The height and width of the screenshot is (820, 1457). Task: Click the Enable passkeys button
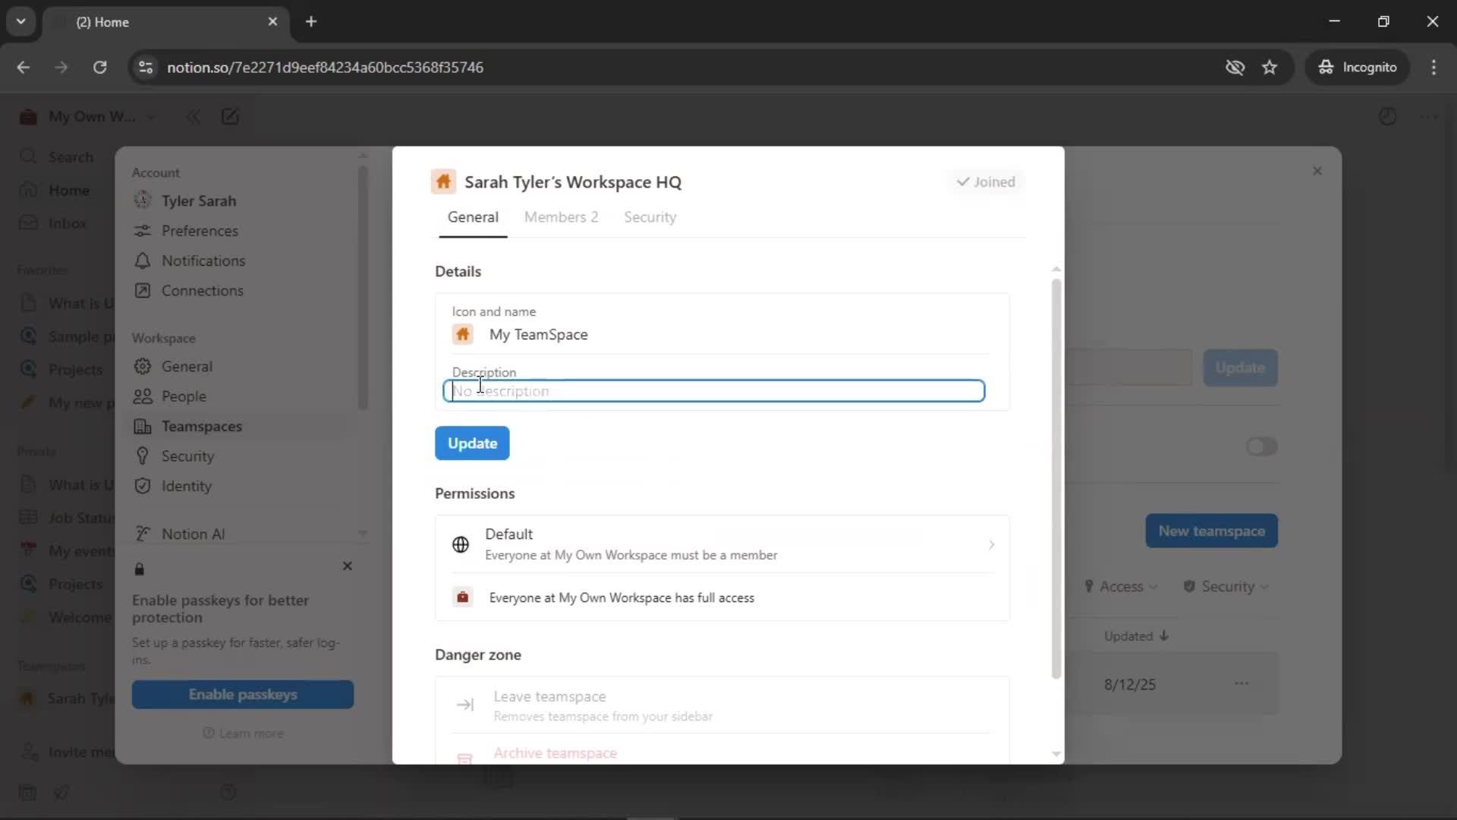pos(243,695)
